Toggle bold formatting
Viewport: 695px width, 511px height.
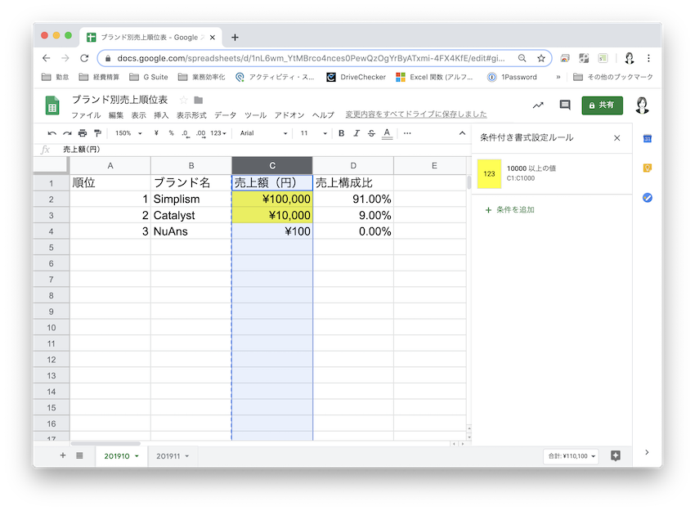(x=342, y=133)
